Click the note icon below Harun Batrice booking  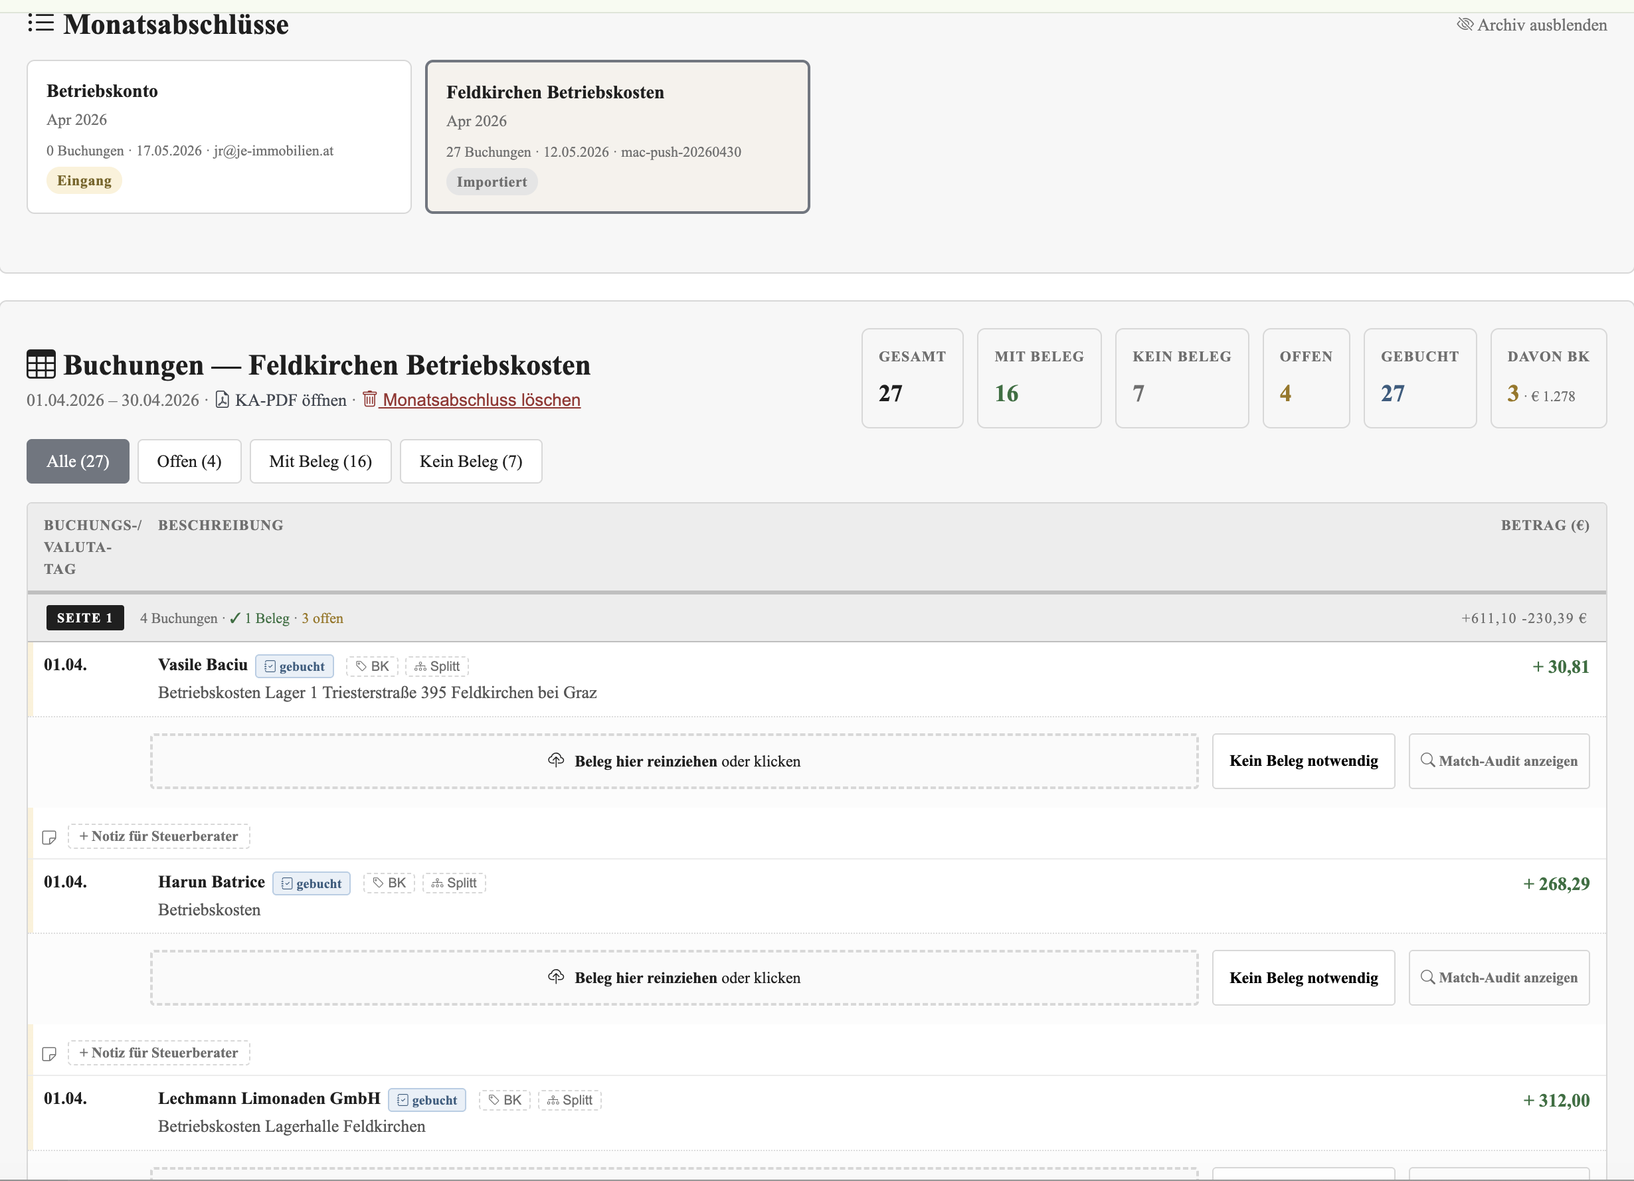coord(49,1054)
